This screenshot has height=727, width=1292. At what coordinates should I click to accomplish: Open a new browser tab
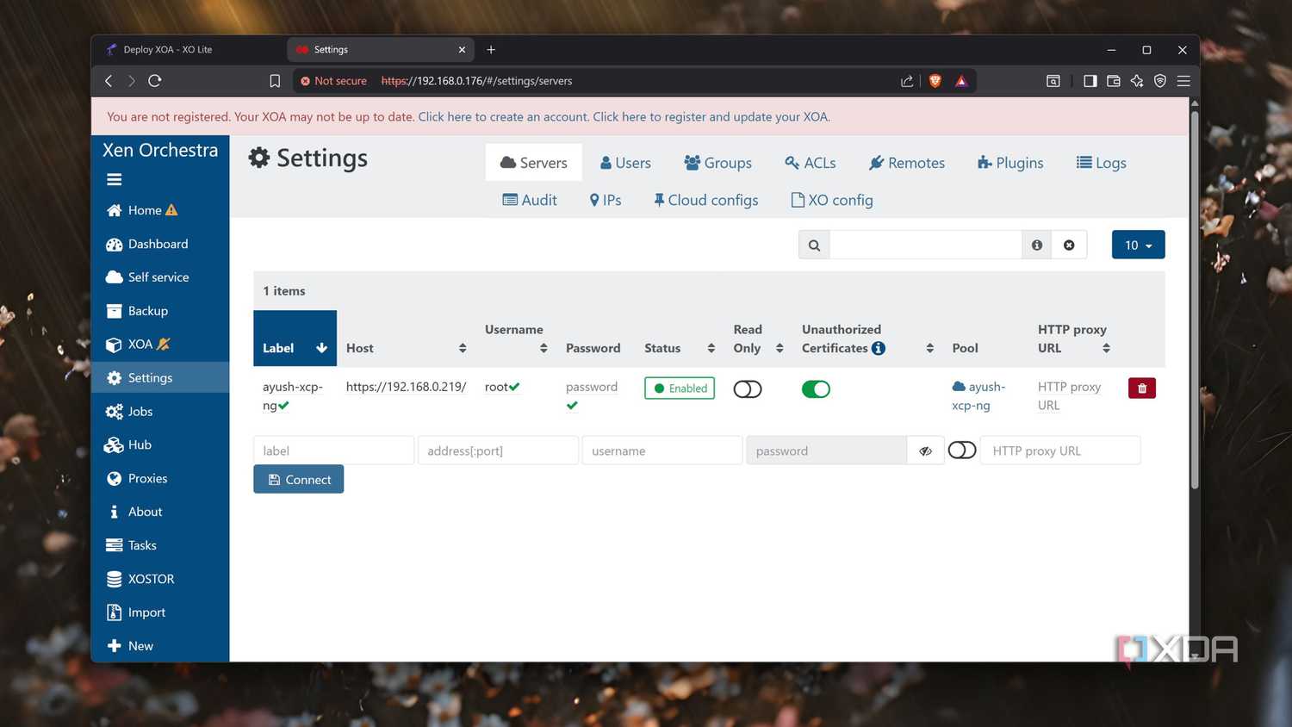[x=491, y=50]
